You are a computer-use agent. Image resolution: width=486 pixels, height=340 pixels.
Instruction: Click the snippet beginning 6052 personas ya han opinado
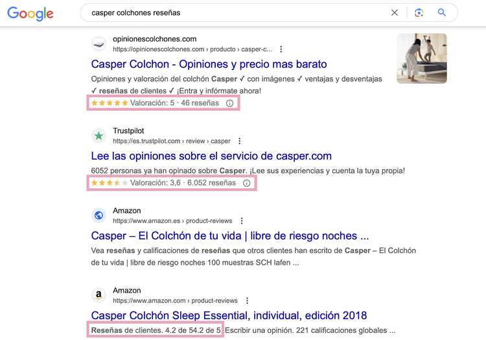point(248,171)
